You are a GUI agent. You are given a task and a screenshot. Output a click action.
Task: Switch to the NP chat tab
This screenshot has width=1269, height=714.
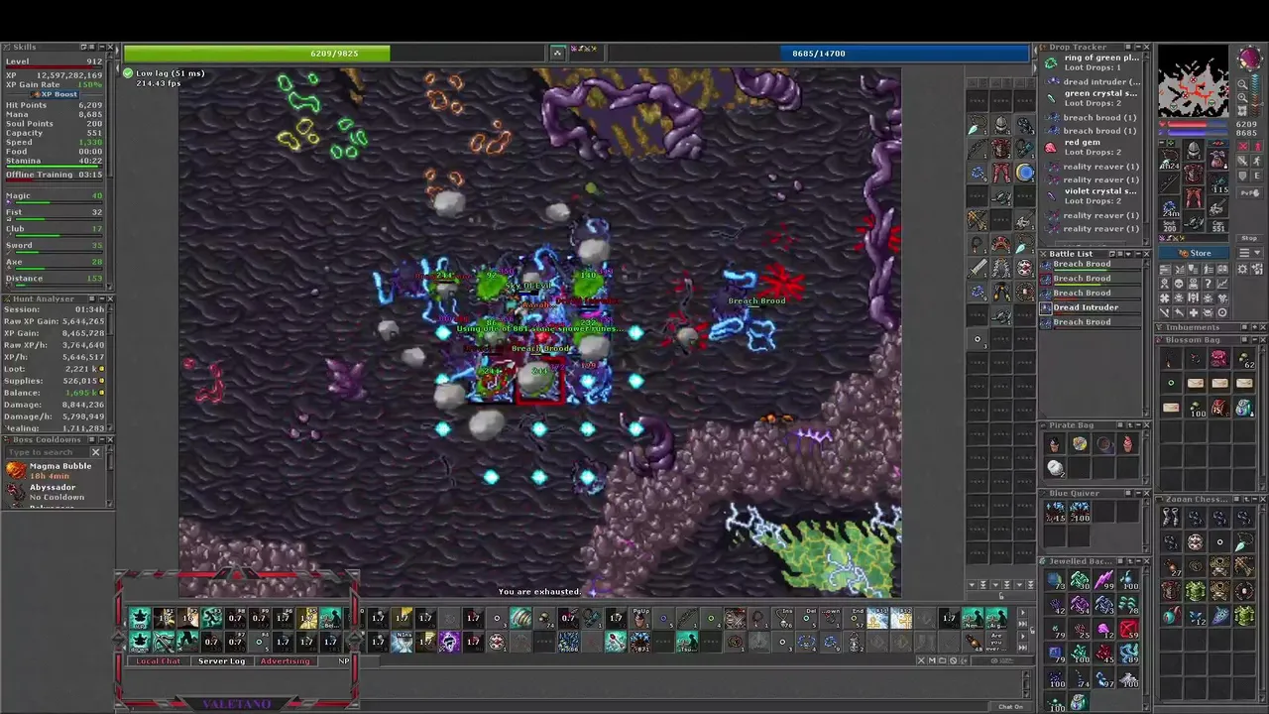pyautogui.click(x=344, y=660)
